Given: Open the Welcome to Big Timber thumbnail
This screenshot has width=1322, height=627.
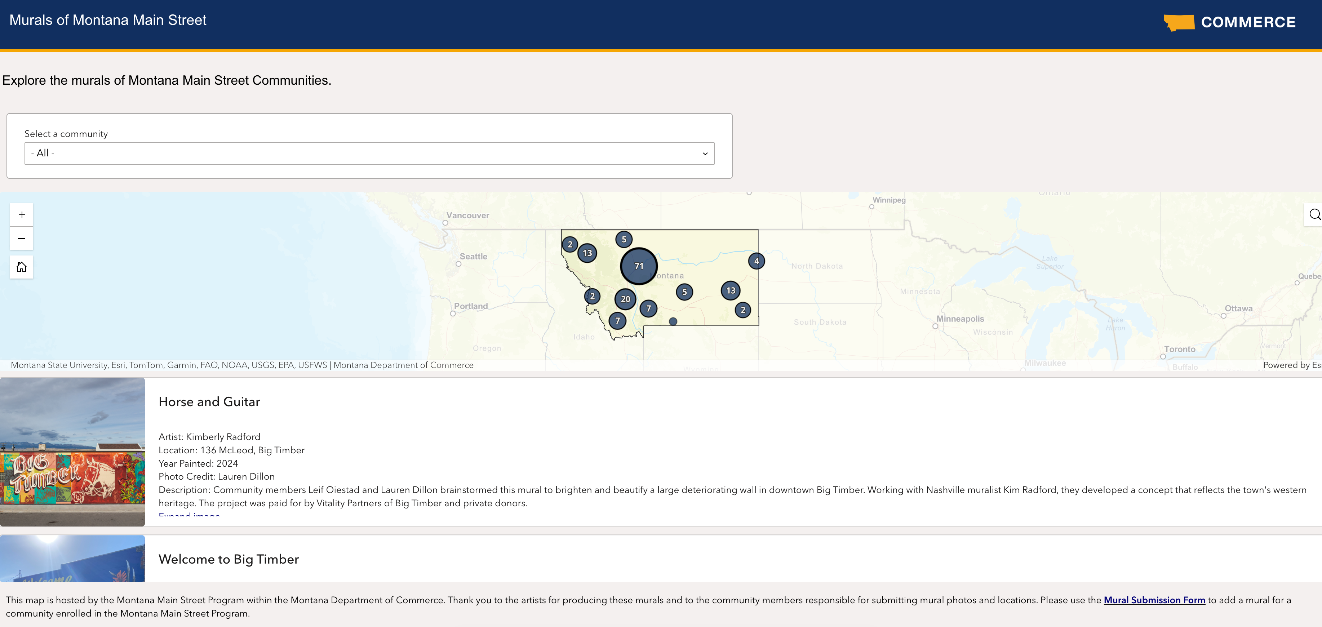Looking at the screenshot, I should (x=72, y=559).
